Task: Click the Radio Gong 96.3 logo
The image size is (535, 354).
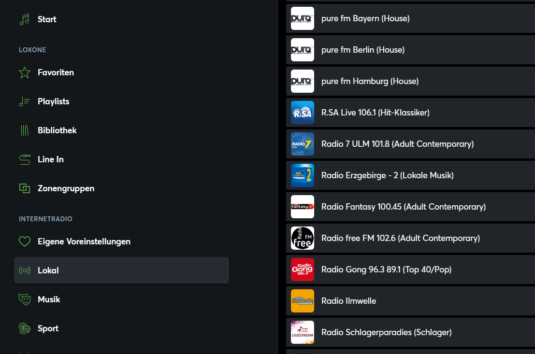Action: pos(303,269)
